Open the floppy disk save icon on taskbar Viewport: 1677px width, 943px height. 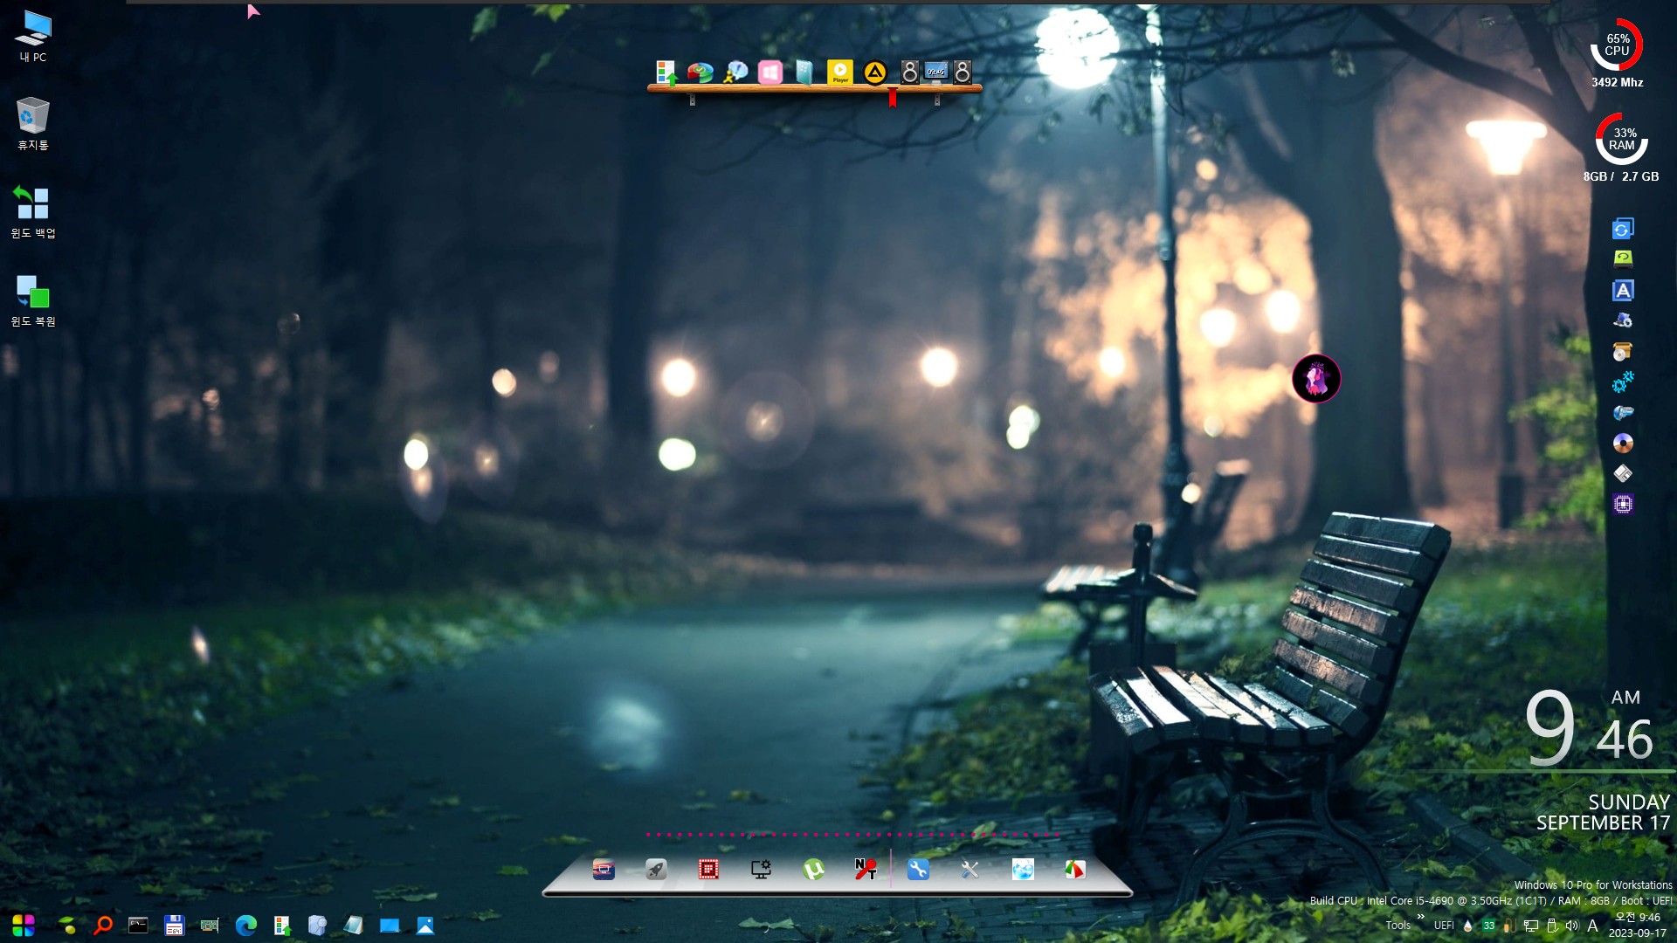(x=174, y=925)
